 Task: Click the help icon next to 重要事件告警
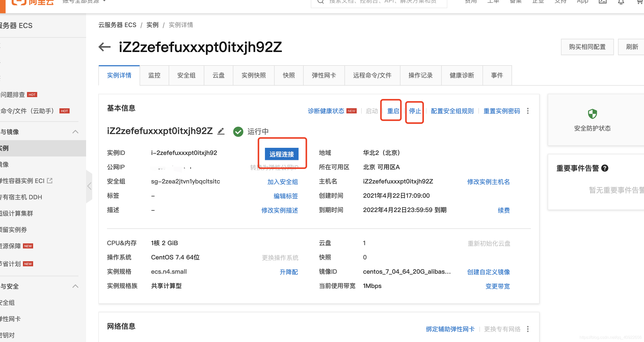(605, 168)
